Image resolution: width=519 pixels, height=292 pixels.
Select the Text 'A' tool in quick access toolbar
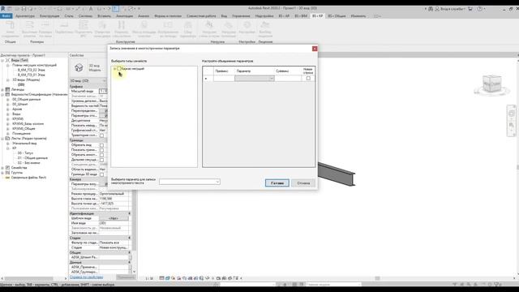(x=91, y=9)
